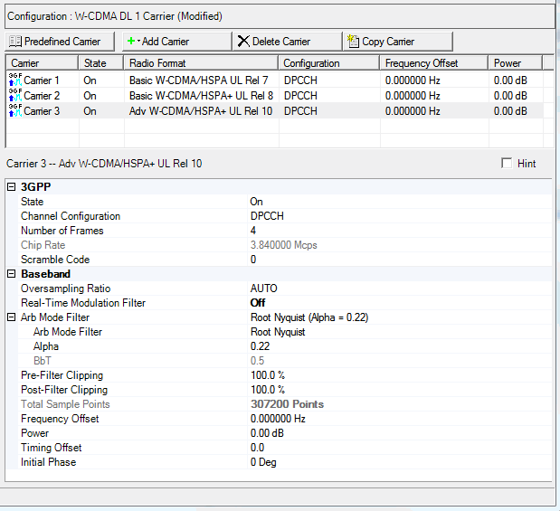Click the Delete Carrier button label
The height and width of the screenshot is (511, 560).
click(281, 42)
